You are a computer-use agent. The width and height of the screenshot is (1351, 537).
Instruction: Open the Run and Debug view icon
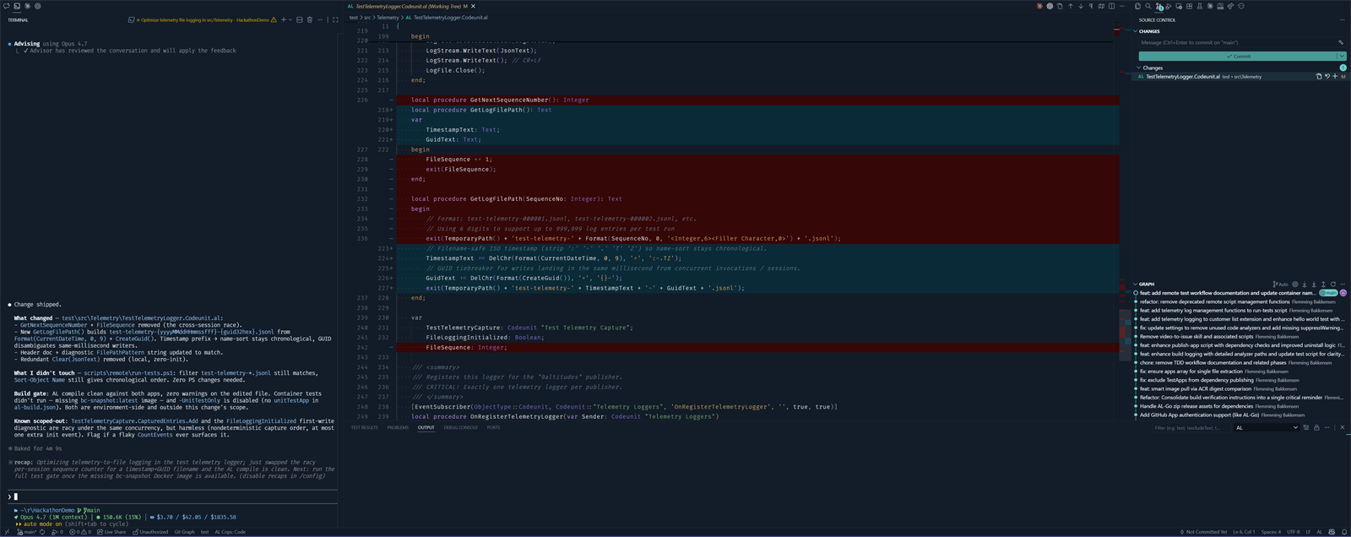1169,6
